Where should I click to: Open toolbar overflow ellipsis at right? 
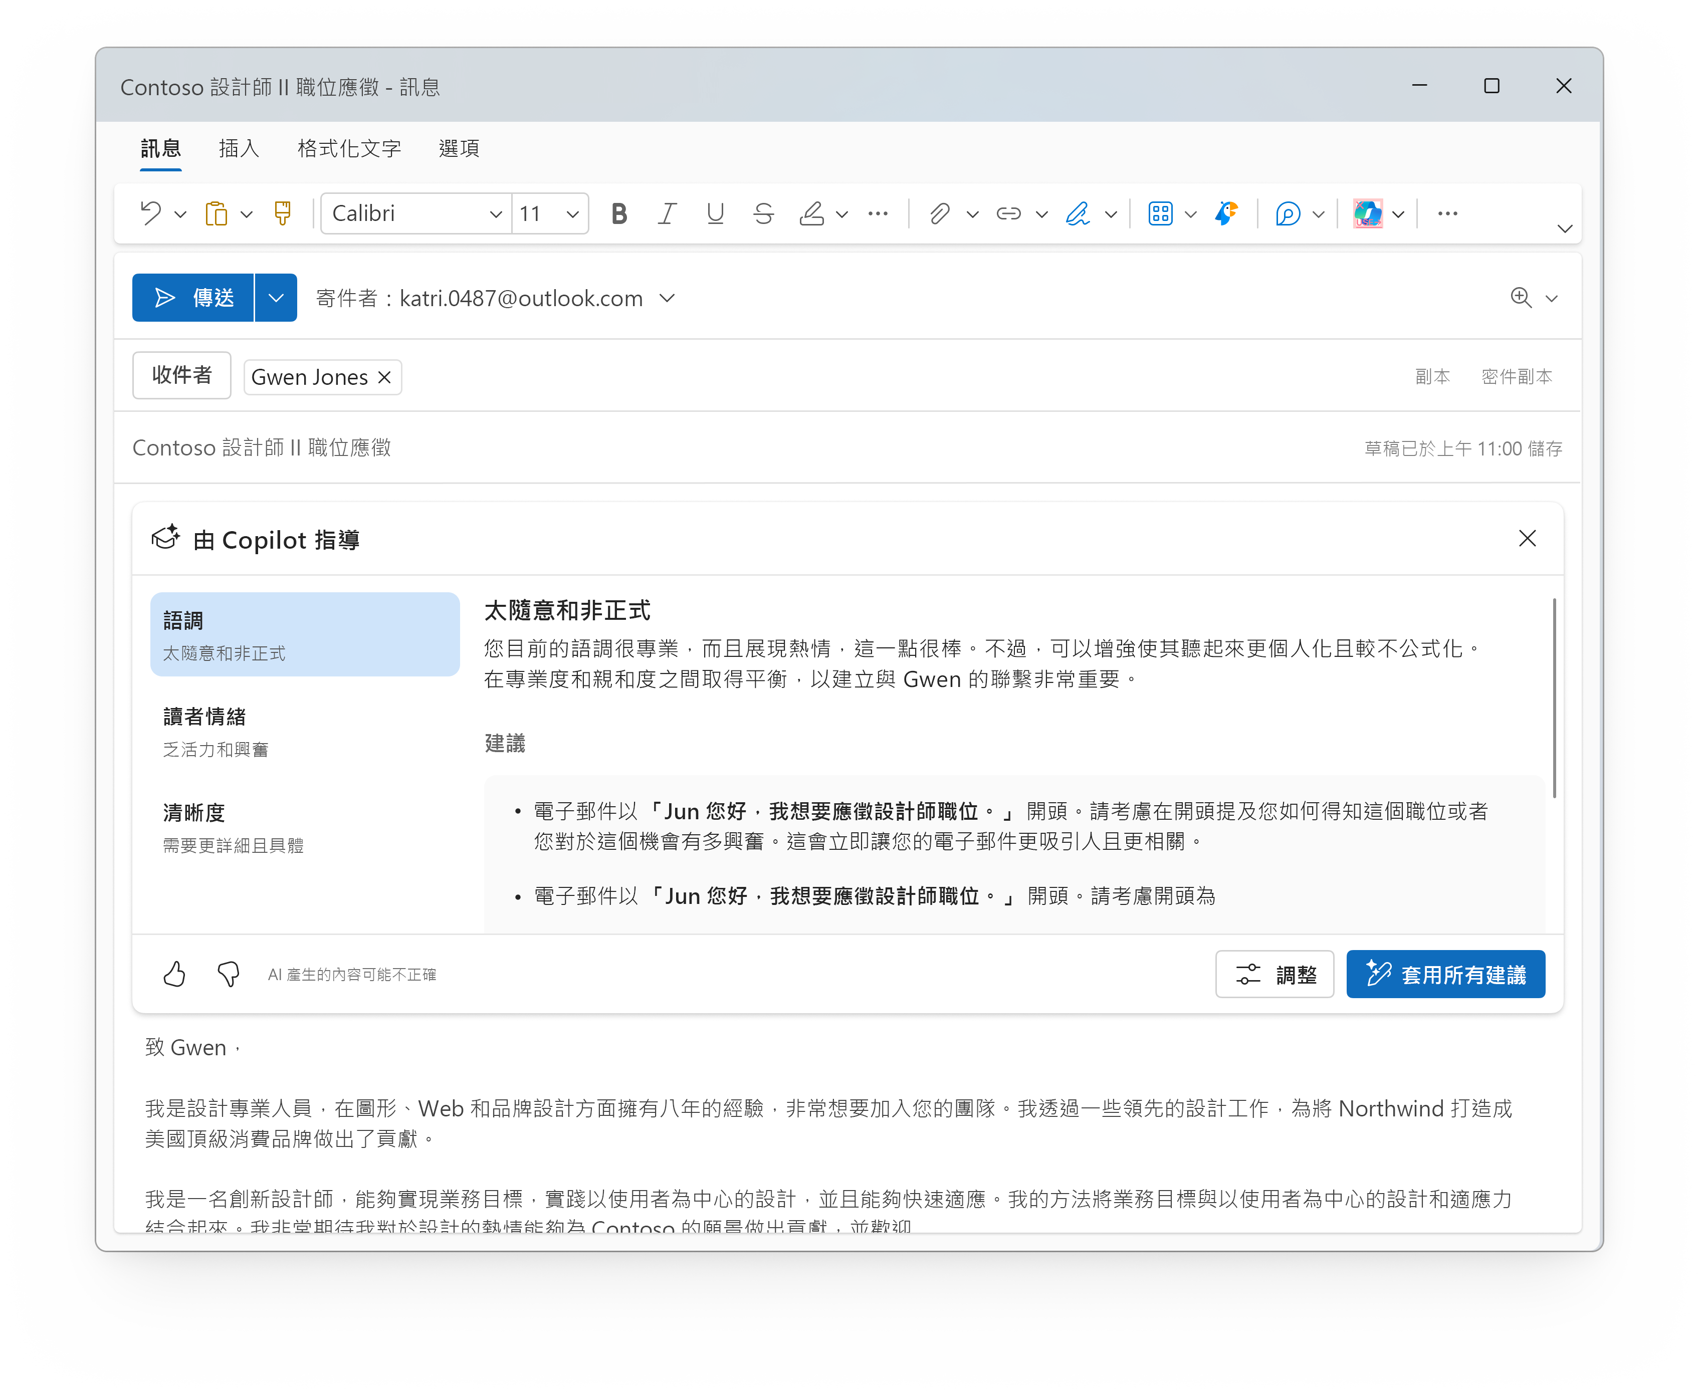coord(1448,214)
